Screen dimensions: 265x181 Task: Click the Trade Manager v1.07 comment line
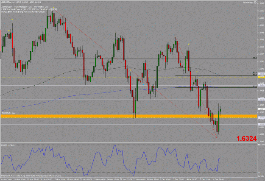(x=25, y=7)
